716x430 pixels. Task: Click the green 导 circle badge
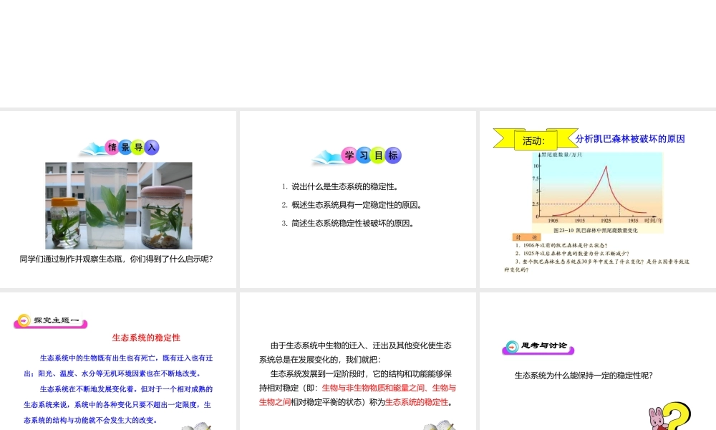138,147
